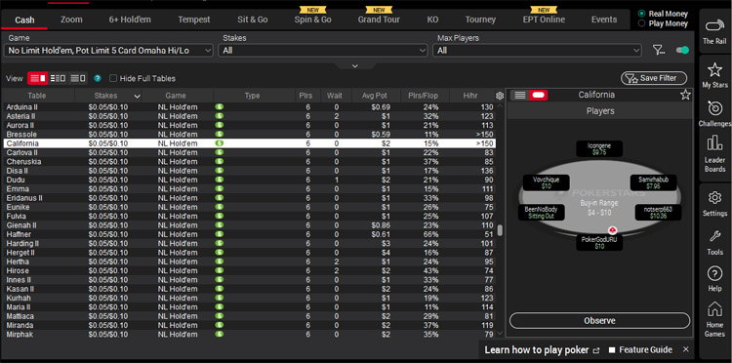Open the Spin & Go tab
Image resolution: width=732 pixels, height=363 pixels.
coord(312,20)
